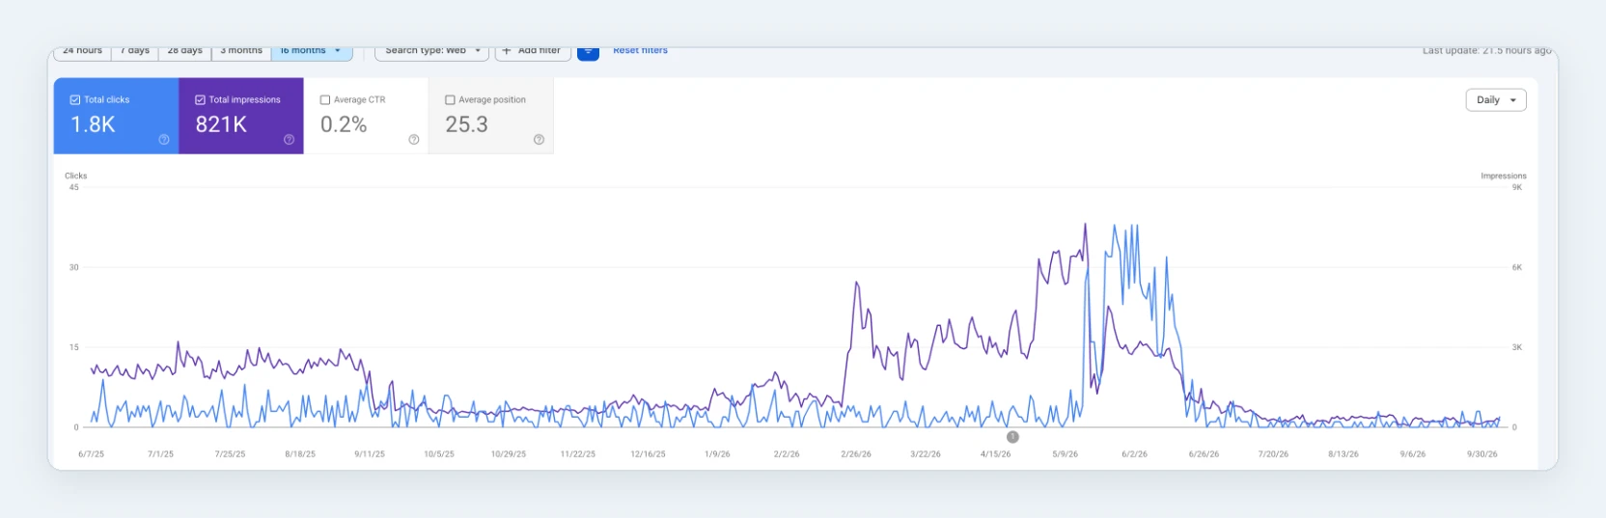This screenshot has width=1606, height=518.
Task: Click the 6/2/26 date axis label
Action: click(1134, 454)
